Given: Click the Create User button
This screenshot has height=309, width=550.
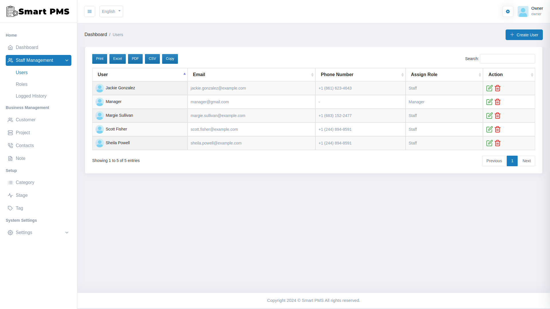Looking at the screenshot, I should tap(524, 35).
